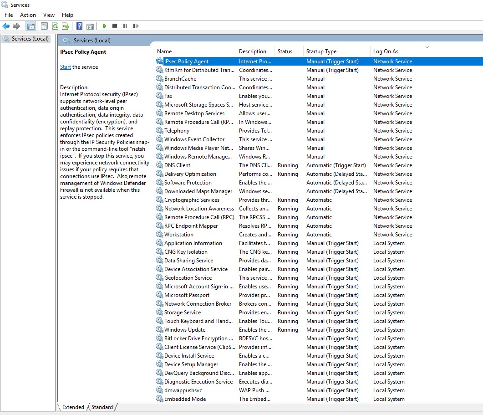
Task: Click the gear icon beside DNS Client
Action: pos(160,165)
